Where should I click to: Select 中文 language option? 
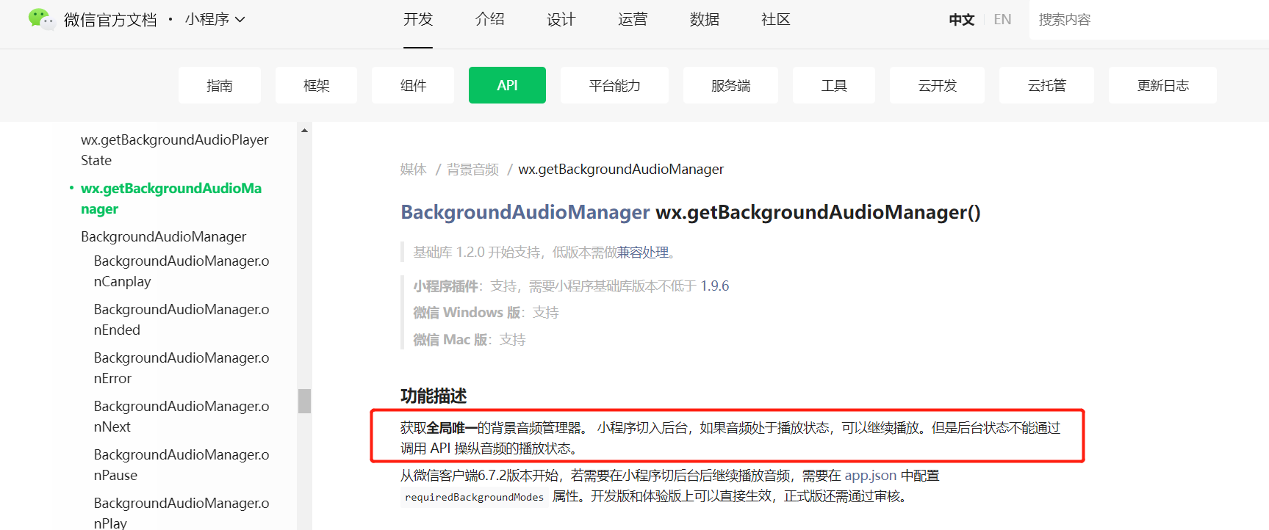961,20
